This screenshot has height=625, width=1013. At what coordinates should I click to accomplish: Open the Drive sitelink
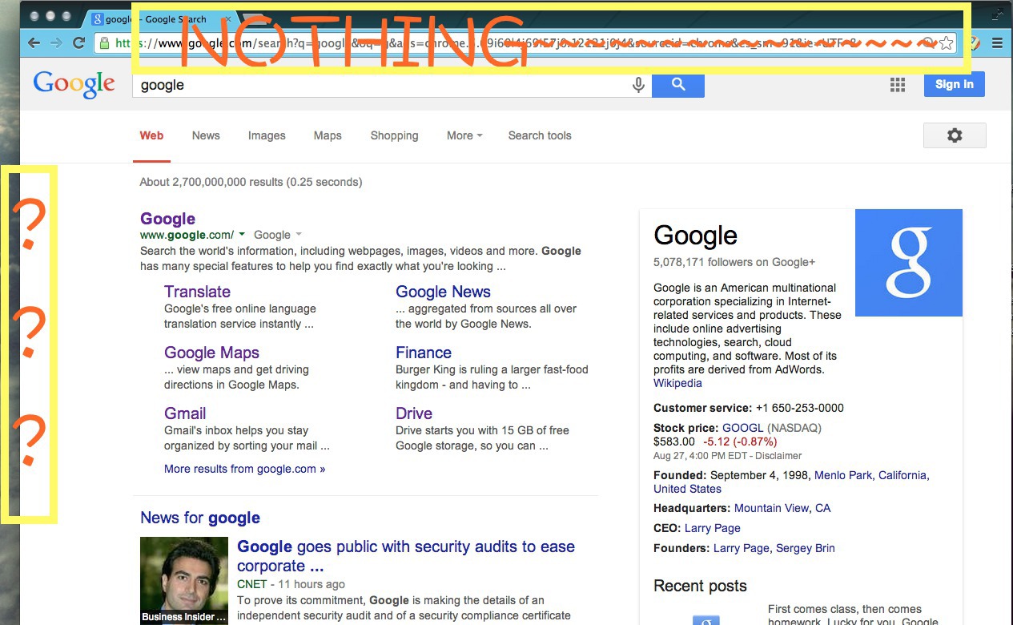click(x=414, y=413)
